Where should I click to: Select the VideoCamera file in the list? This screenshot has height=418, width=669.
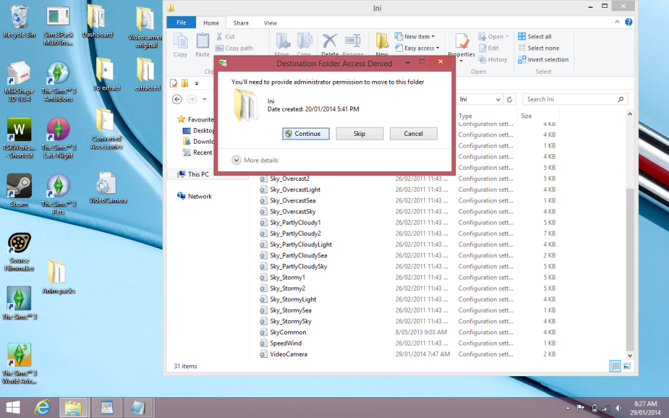288,354
